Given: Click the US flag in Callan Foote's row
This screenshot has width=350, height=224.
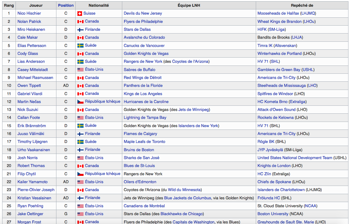Looking at the screenshot, I should coord(80,118).
